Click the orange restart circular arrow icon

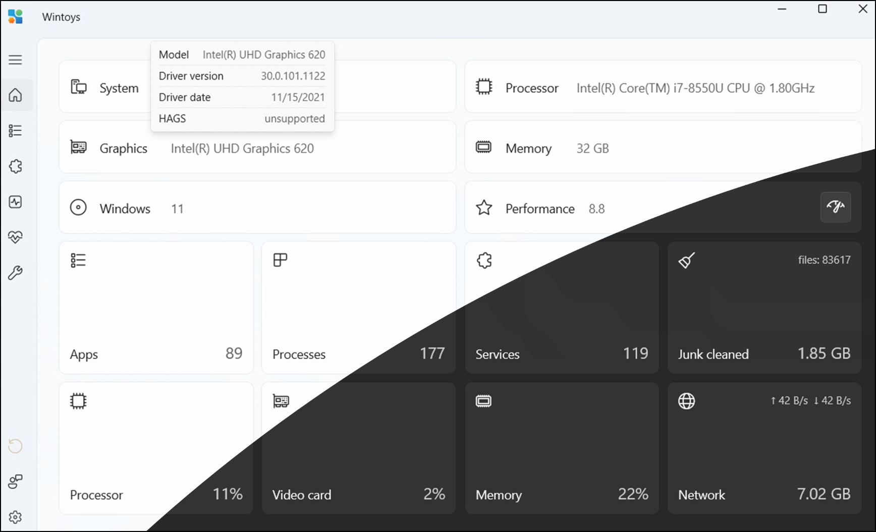click(x=15, y=446)
